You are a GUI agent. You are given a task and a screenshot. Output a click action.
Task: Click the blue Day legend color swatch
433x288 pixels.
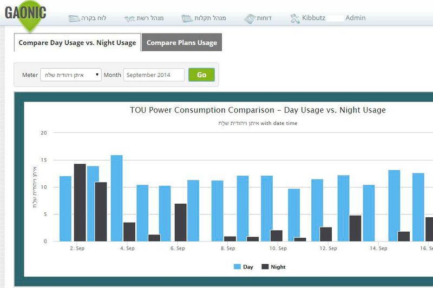pyautogui.click(x=237, y=267)
